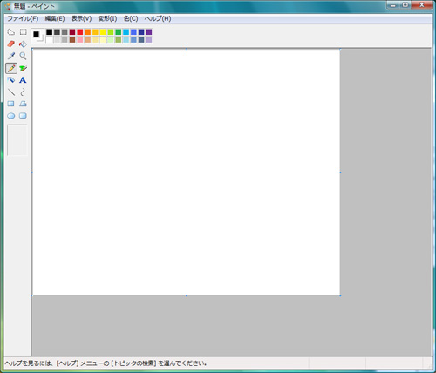Image resolution: width=436 pixels, height=373 pixels.
Task: Select the Airbrush tool
Action: (x=11, y=80)
